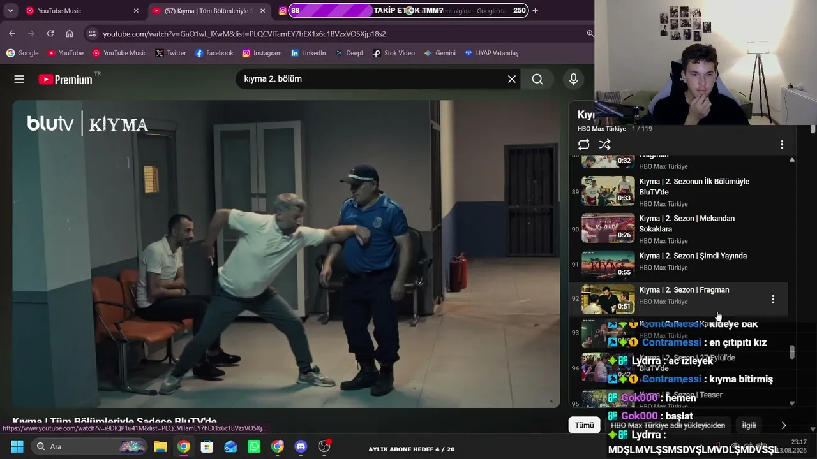This screenshot has width=817, height=459.
Task: Select the 'İlgili' filter chip
Action: pos(749,425)
